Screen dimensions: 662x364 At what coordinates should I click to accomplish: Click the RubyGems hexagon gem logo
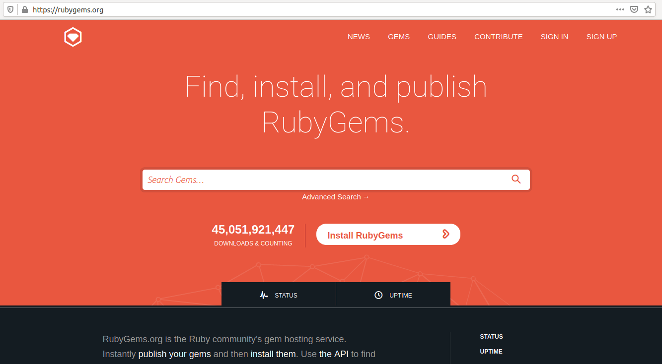(x=73, y=37)
